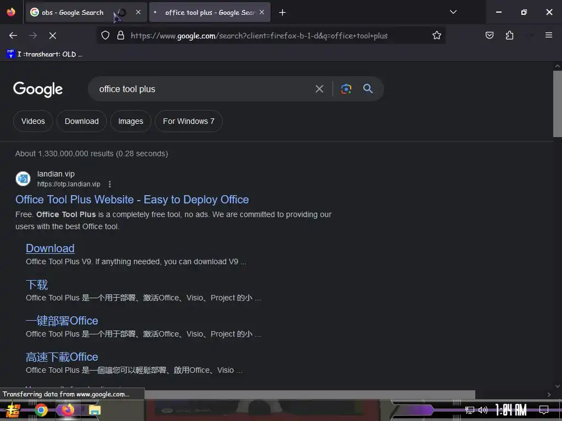Clear the search query with X

(319, 89)
